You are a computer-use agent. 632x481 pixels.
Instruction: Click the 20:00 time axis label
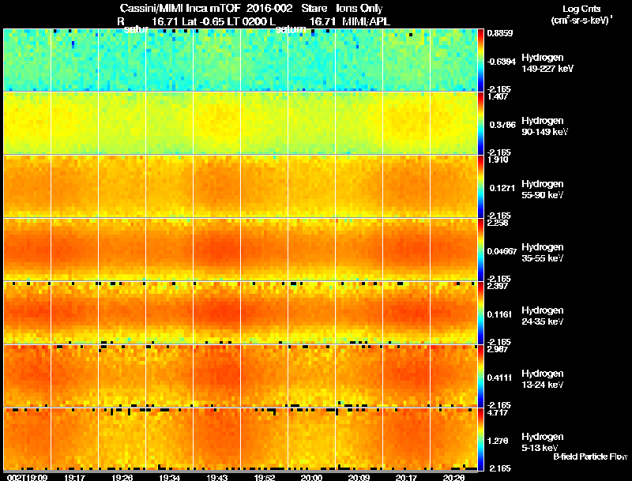coord(311,478)
